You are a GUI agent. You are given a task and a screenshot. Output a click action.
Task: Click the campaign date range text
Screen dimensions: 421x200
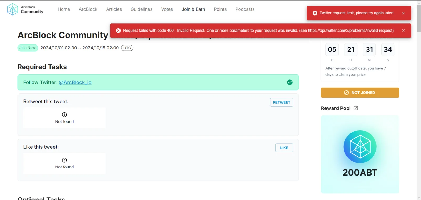tap(79, 48)
